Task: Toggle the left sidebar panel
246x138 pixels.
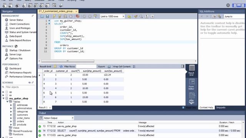Action: click(234, 5)
